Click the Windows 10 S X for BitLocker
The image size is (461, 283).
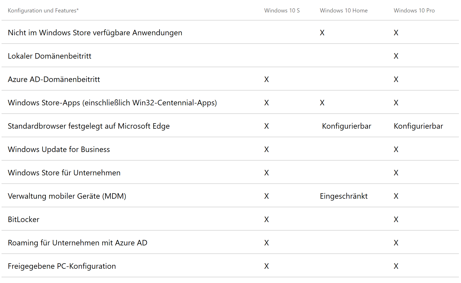pyautogui.click(x=266, y=219)
